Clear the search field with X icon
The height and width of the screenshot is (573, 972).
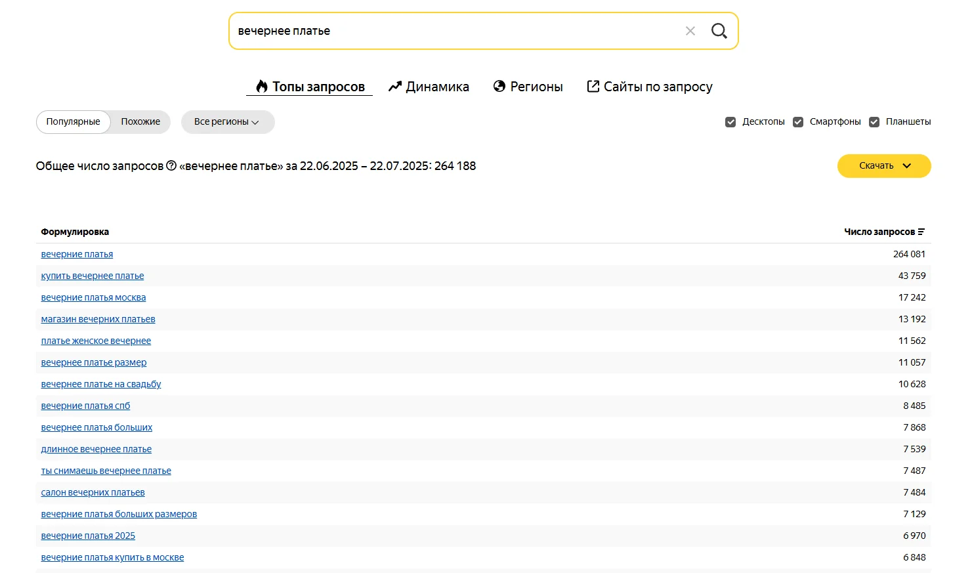[x=690, y=31]
